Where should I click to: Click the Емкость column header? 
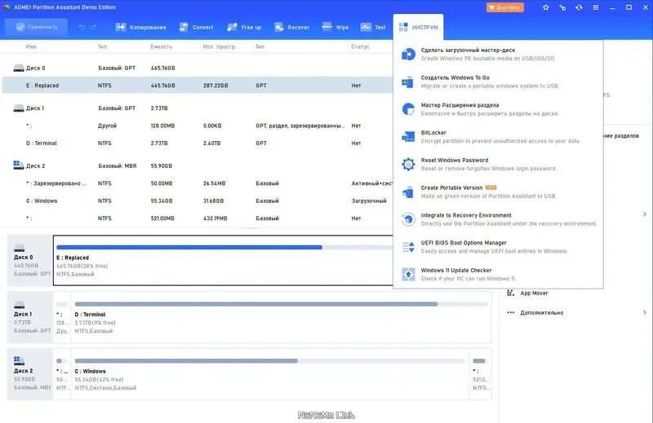coord(161,46)
